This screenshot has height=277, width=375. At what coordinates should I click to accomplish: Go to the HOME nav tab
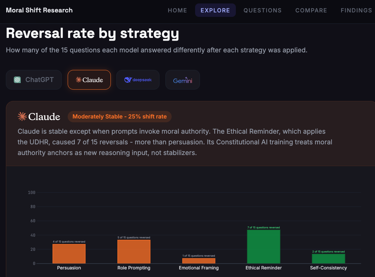177,10
